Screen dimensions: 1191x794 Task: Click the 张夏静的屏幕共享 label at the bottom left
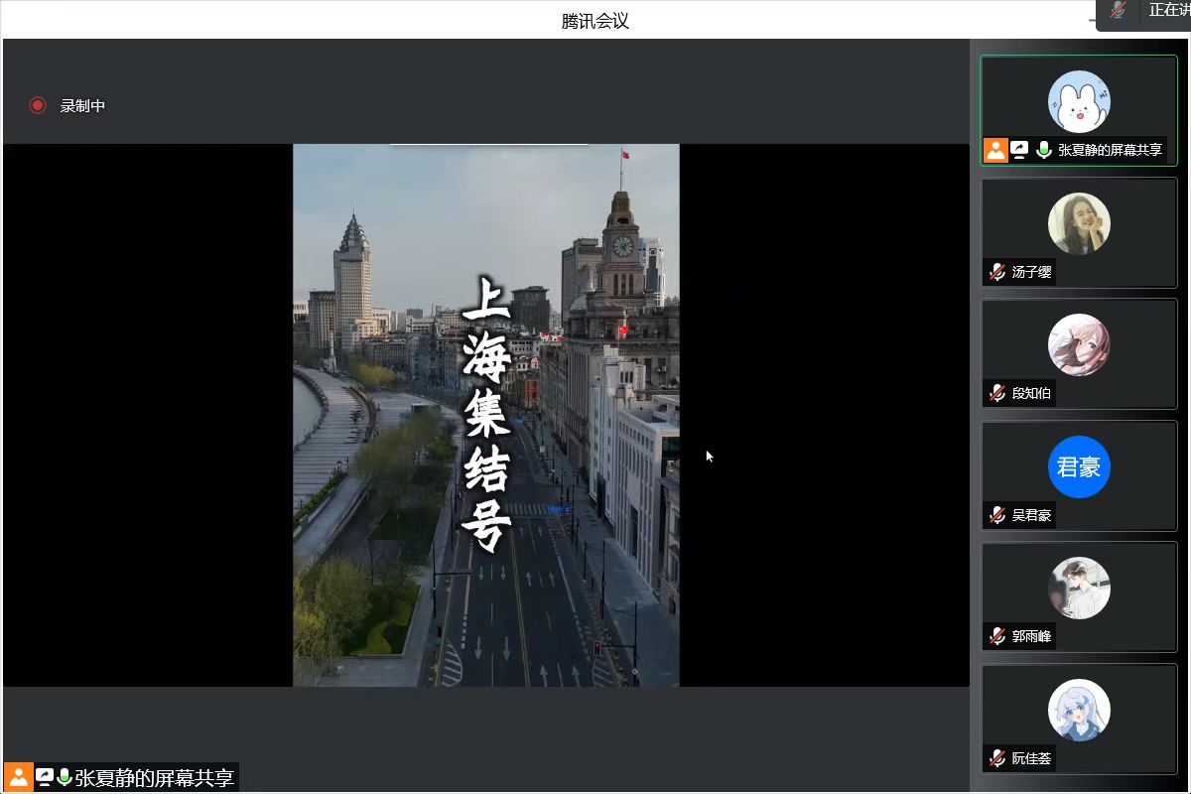pos(154,777)
